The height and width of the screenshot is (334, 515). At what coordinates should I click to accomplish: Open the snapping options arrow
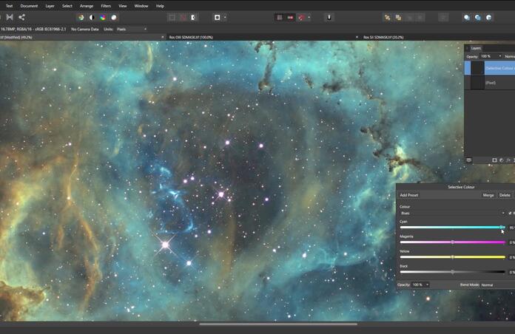(x=309, y=18)
